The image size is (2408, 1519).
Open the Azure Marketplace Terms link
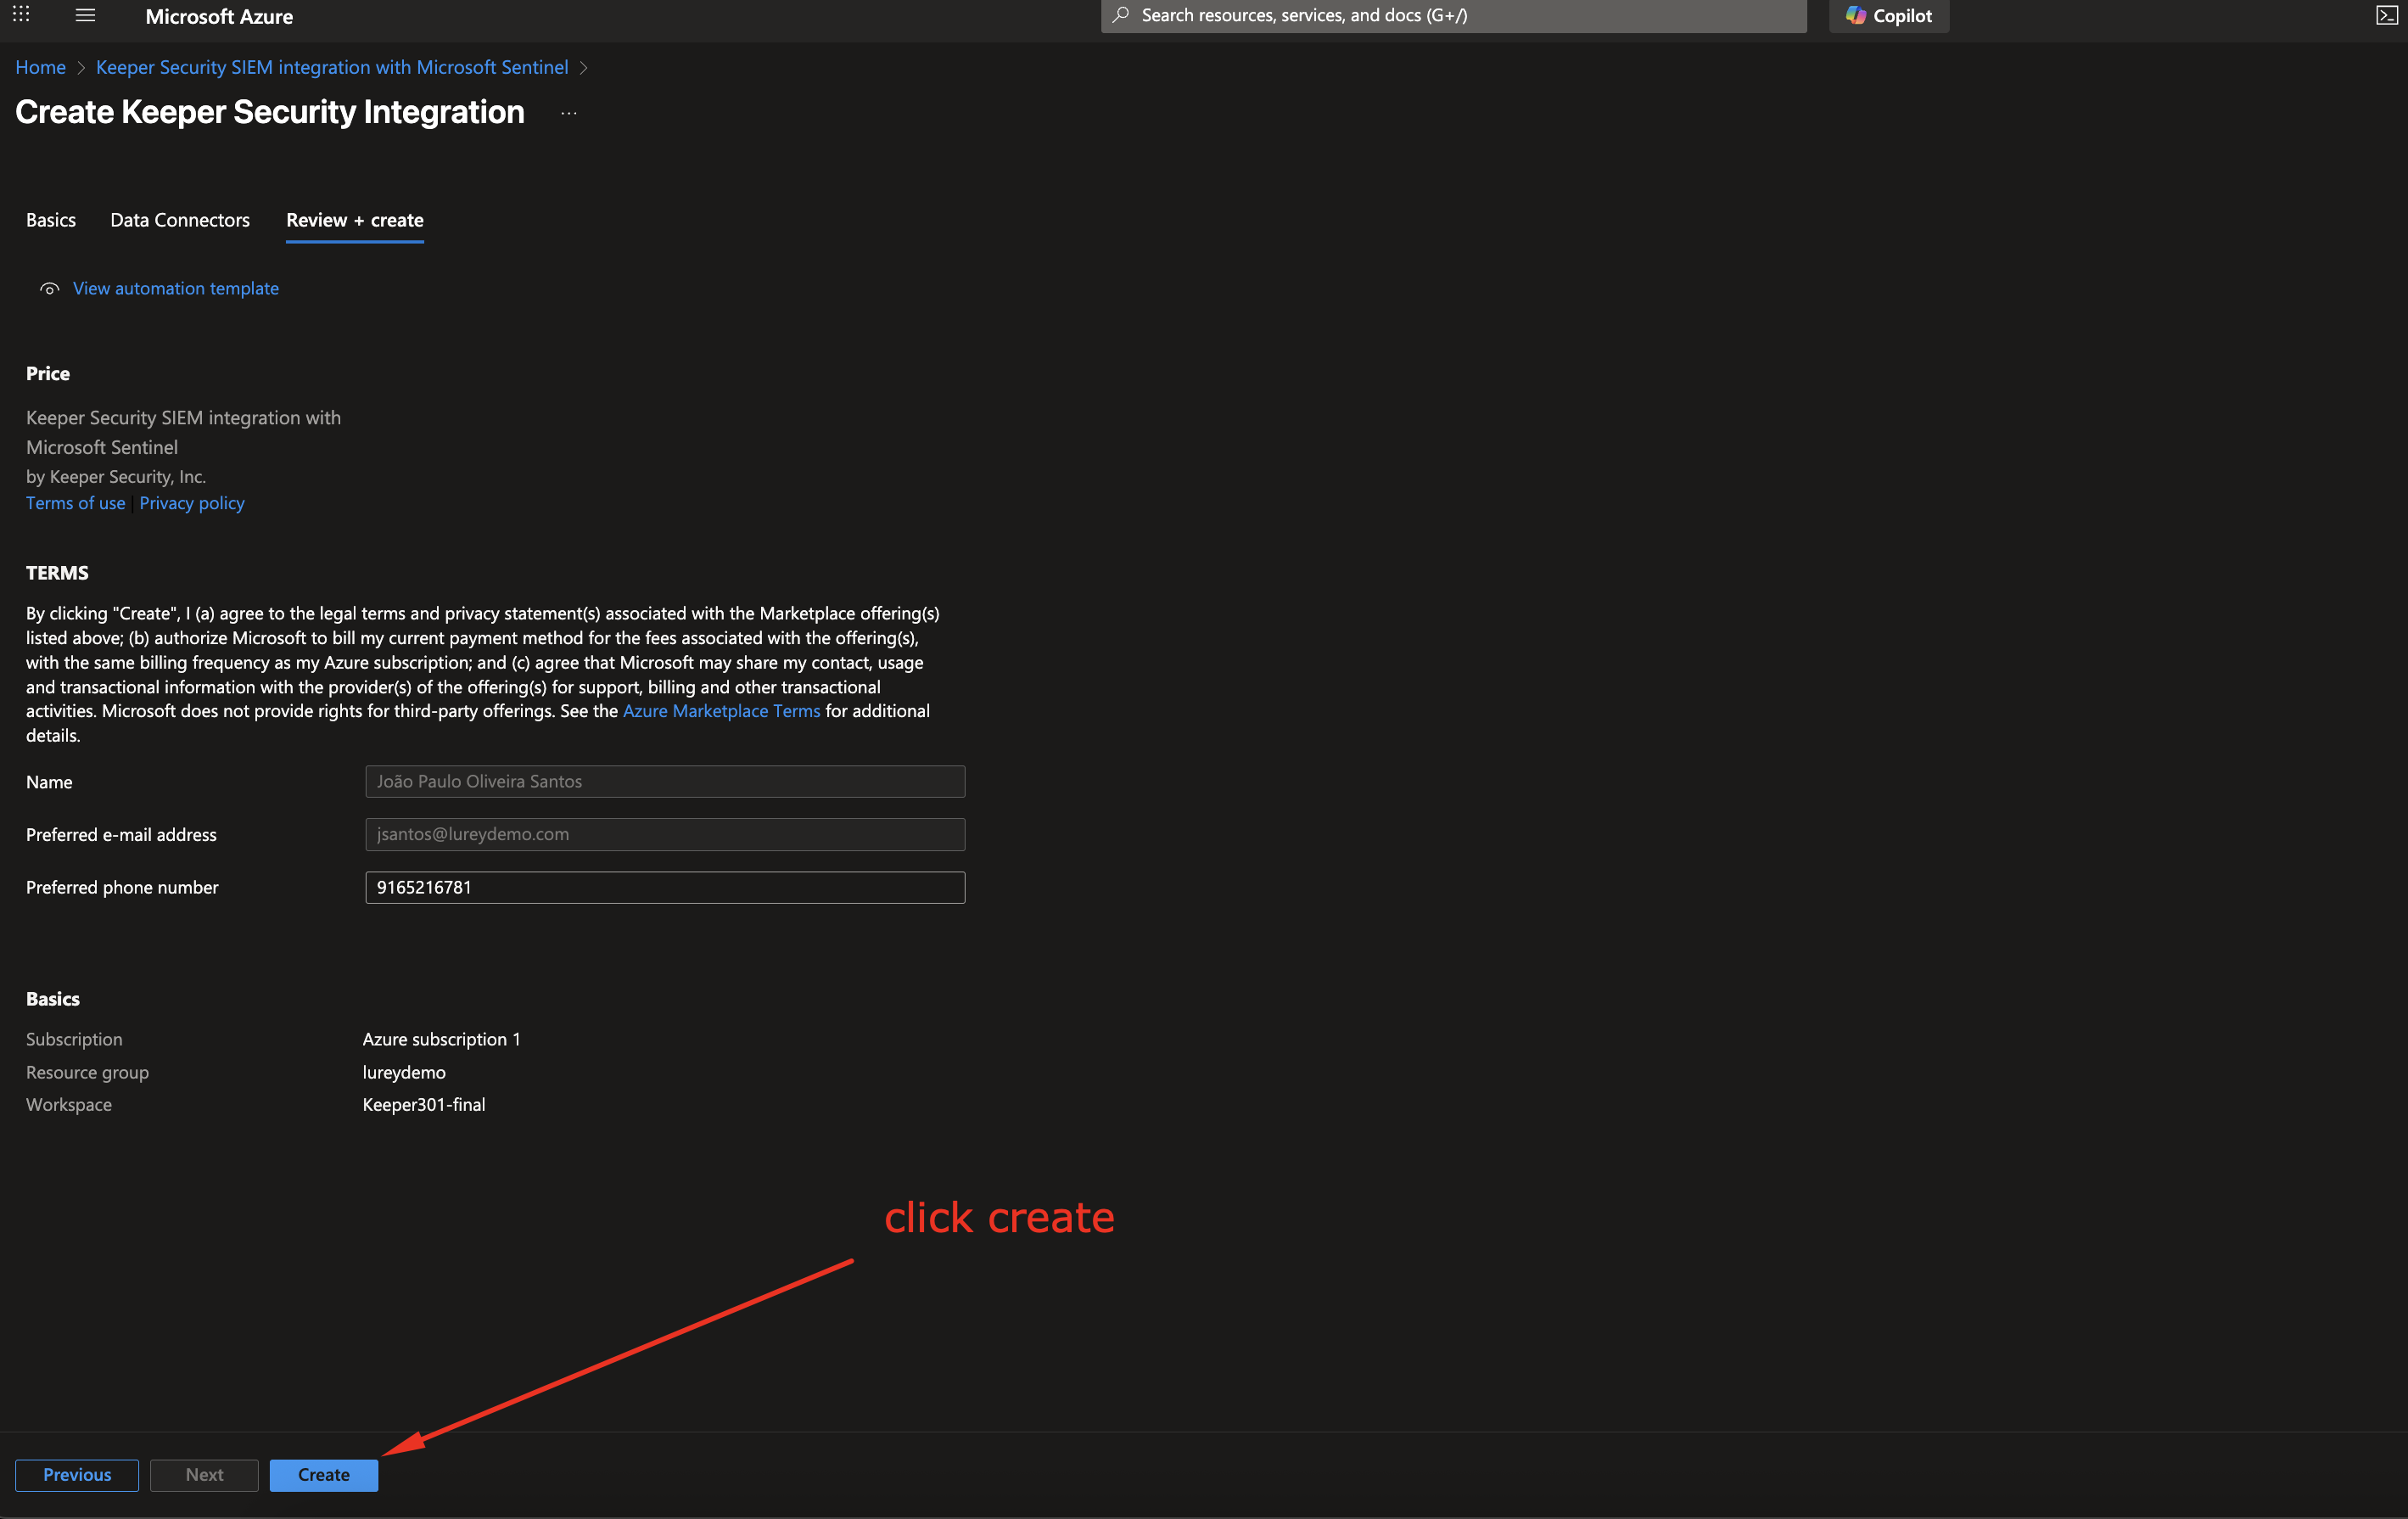tap(721, 711)
